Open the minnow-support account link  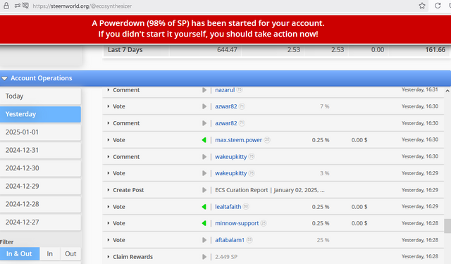coord(237,223)
